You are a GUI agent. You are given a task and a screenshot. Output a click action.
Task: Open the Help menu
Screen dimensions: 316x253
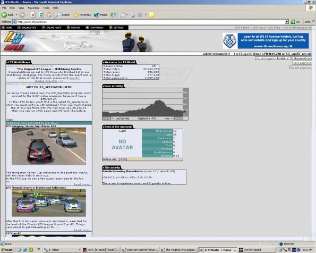56,8
